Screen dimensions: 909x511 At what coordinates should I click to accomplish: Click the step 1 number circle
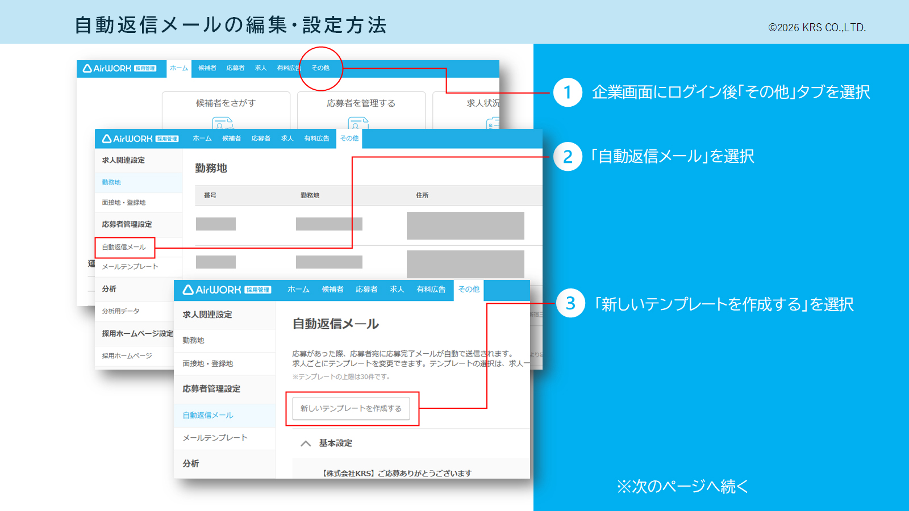coord(567,92)
